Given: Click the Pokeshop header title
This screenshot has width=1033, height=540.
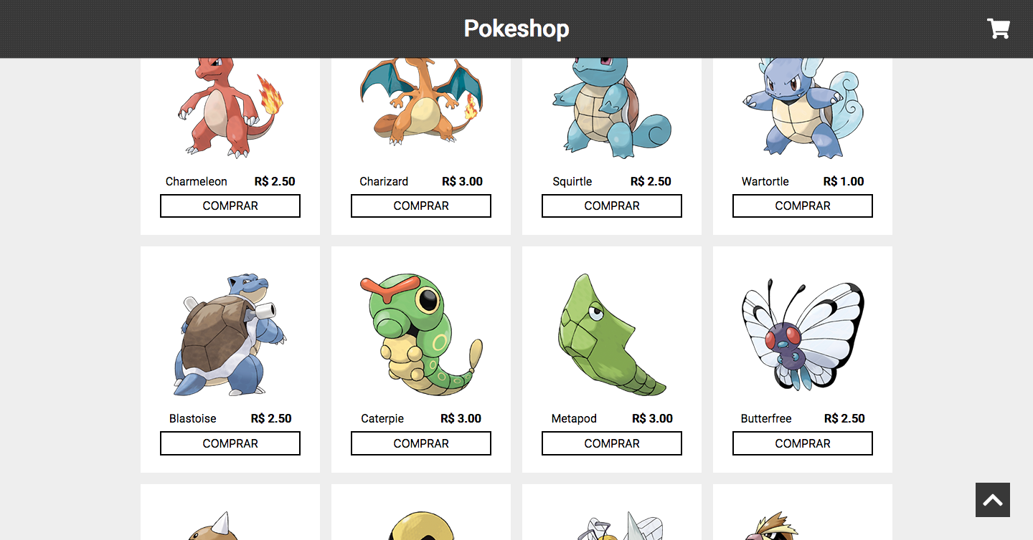Looking at the screenshot, I should [516, 29].
